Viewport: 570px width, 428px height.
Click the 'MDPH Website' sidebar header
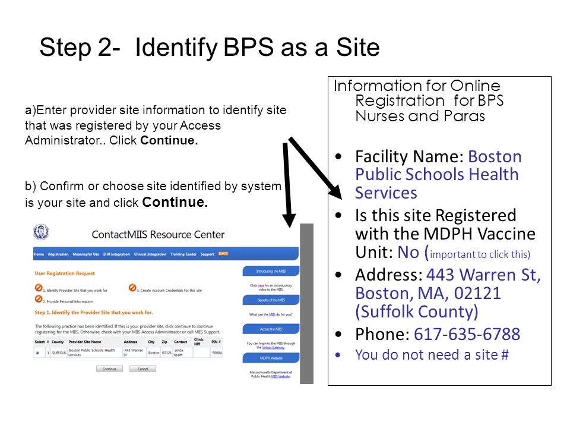pos(271,358)
